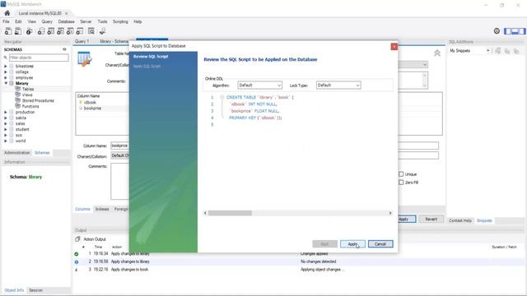The height and width of the screenshot is (296, 527).
Task: Click the Filter objects search field
Action: 39,58
